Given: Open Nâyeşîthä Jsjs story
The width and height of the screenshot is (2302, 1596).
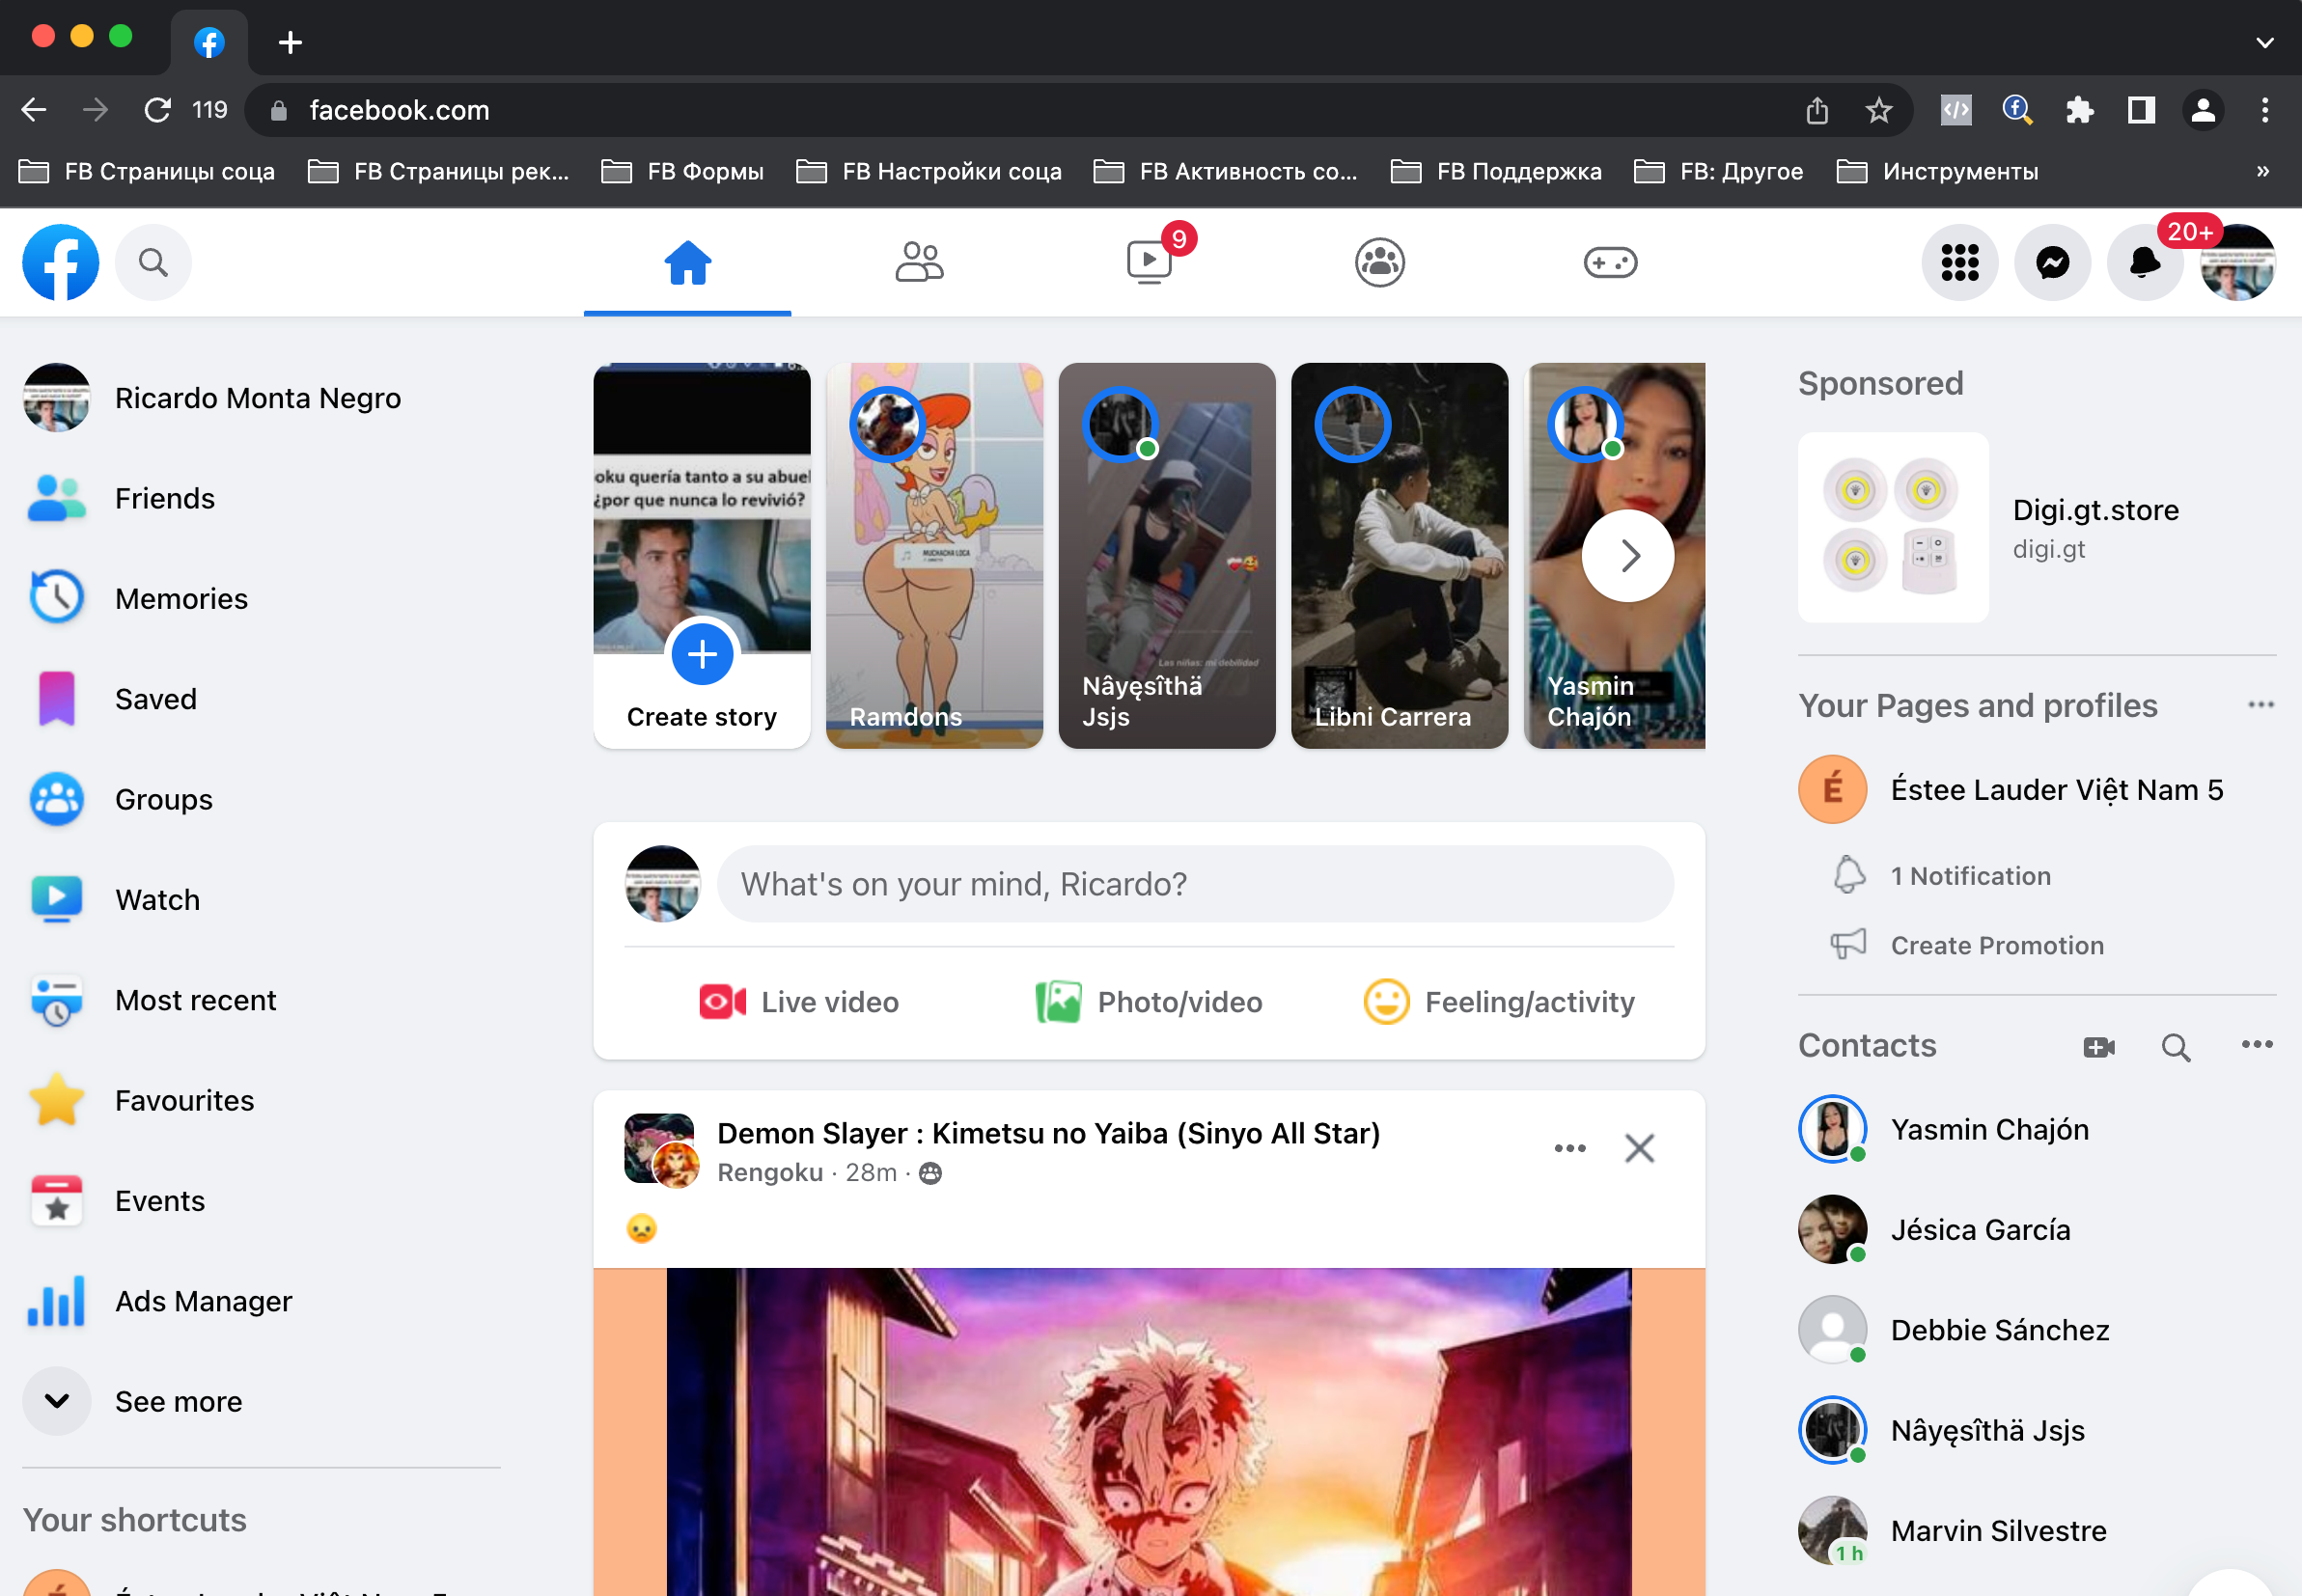Looking at the screenshot, I should click(1167, 555).
